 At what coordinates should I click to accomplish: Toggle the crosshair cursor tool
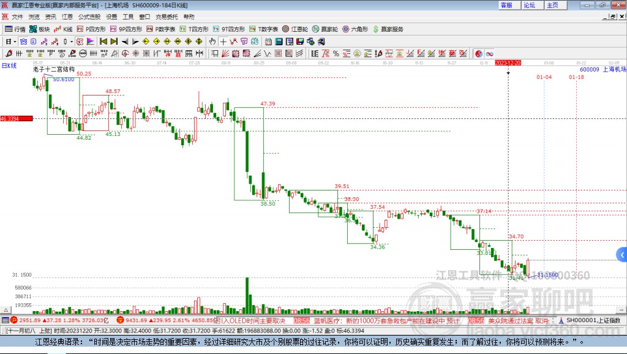point(223,42)
